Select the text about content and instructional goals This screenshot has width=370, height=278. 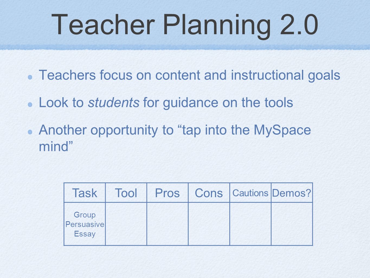pyautogui.click(x=189, y=75)
